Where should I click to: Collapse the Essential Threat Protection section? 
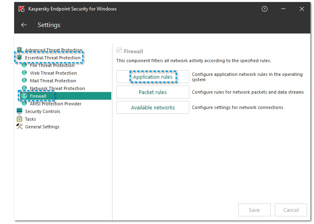coord(53,58)
